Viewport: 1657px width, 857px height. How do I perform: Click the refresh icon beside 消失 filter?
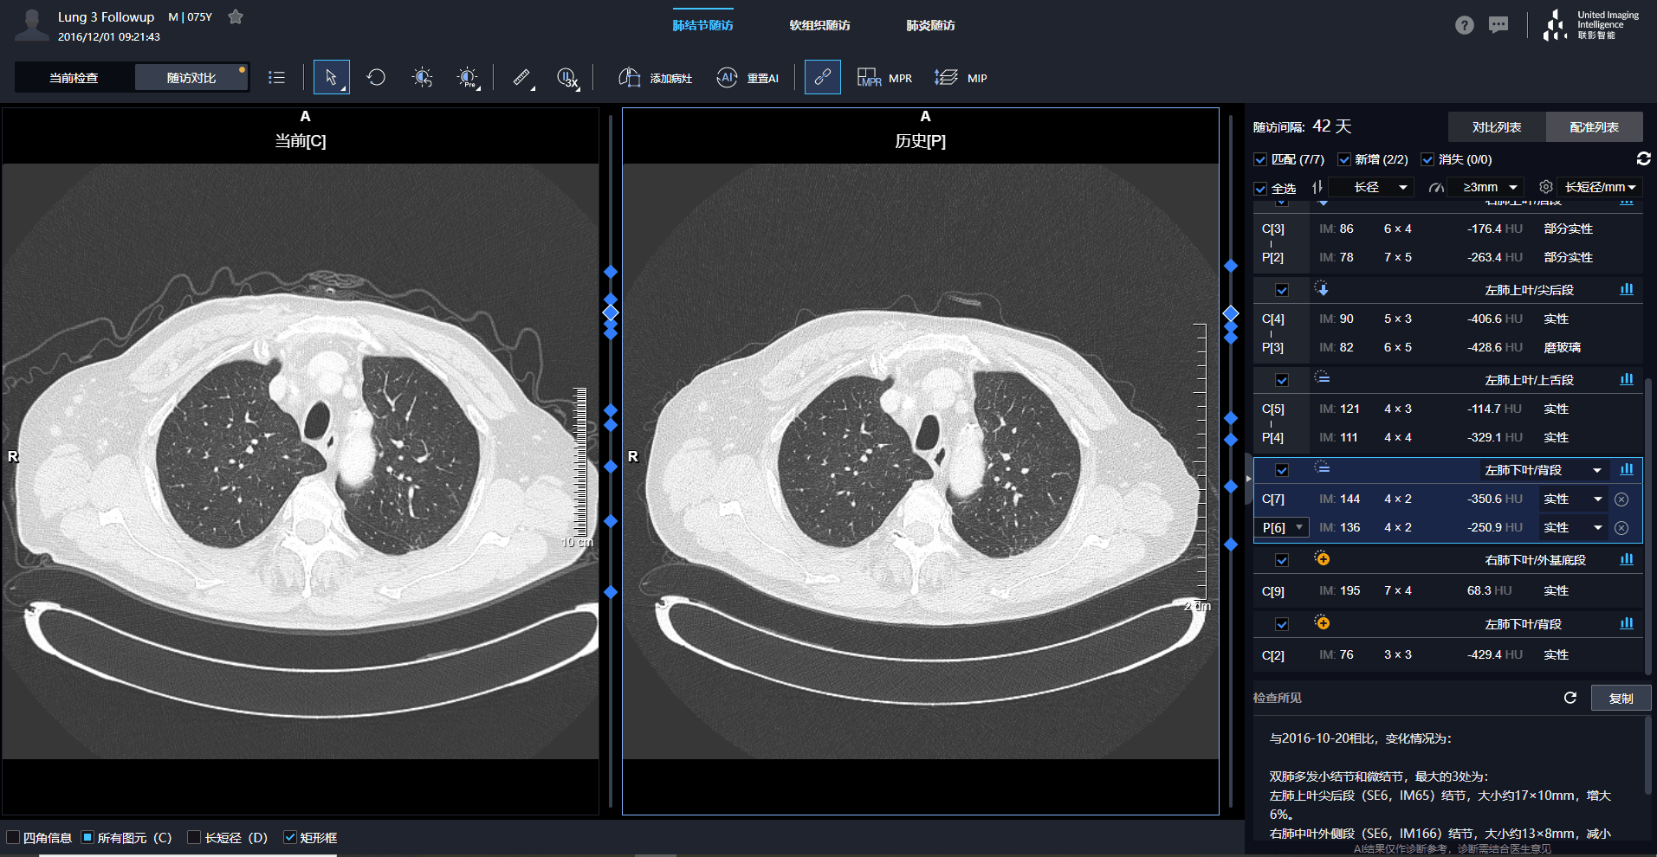(1643, 158)
